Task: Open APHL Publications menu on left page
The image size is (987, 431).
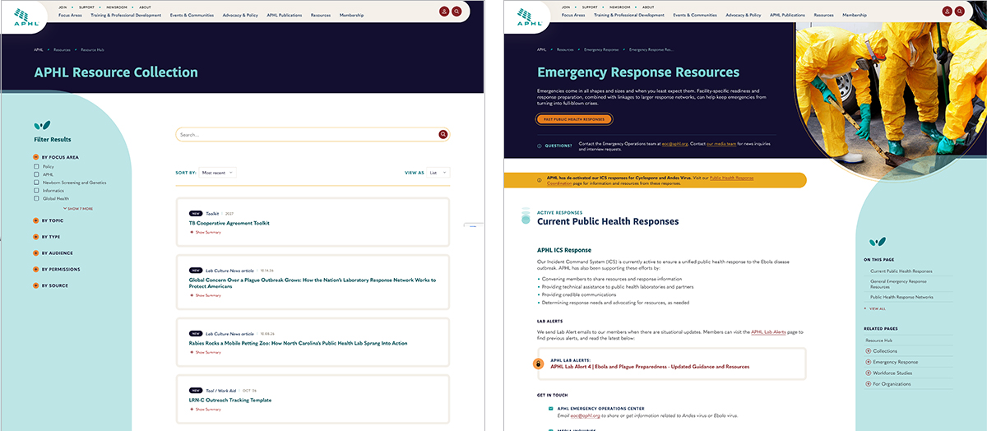Action: pos(285,15)
